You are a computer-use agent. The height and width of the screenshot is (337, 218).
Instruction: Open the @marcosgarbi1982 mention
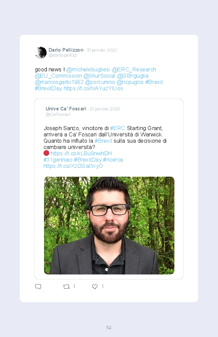click(59, 82)
